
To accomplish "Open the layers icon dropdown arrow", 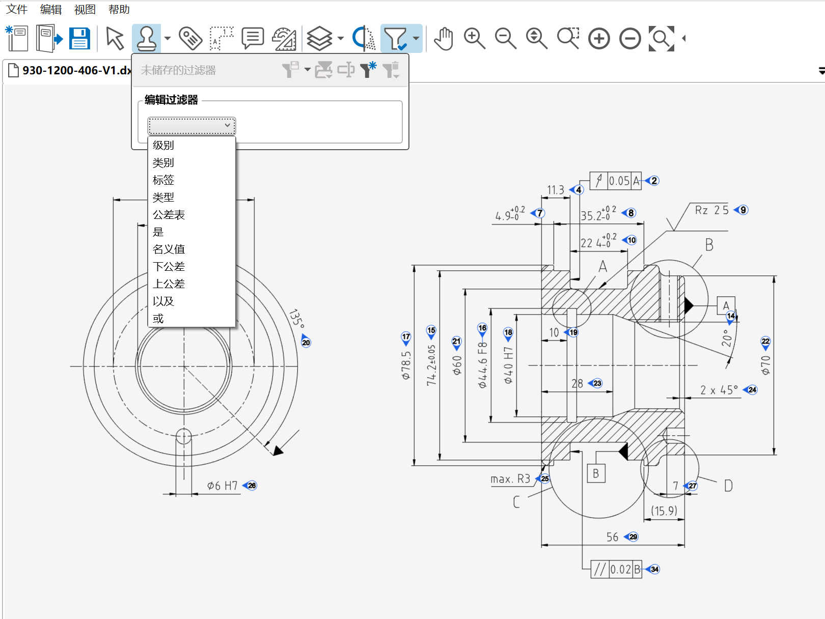I will [x=341, y=39].
